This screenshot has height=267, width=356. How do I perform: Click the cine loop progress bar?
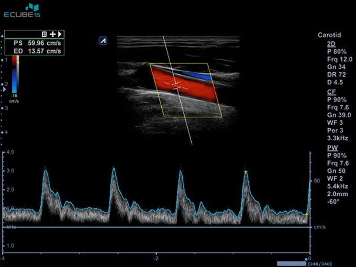(291, 263)
